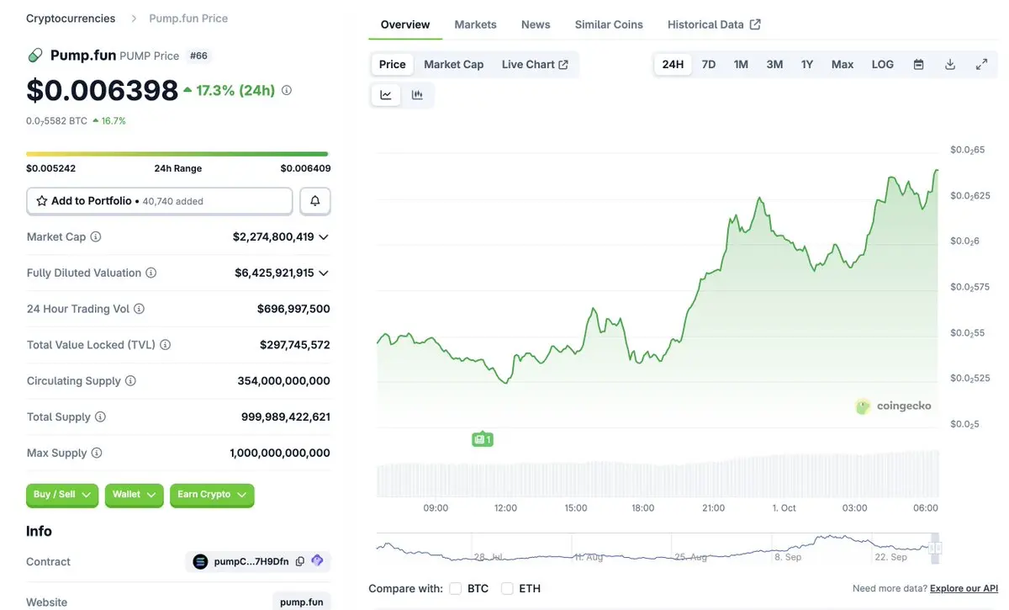
Task: Select the 1M time range
Action: 741,64
